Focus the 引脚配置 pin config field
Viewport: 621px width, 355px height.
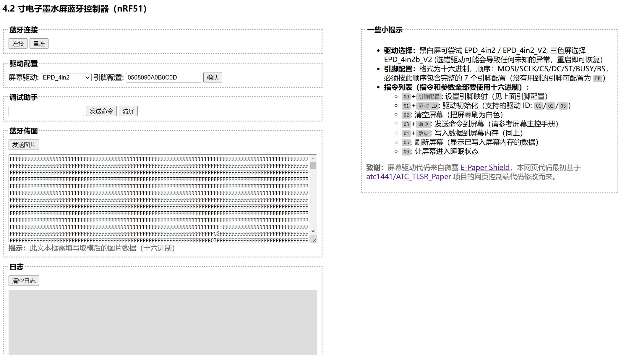click(x=163, y=77)
